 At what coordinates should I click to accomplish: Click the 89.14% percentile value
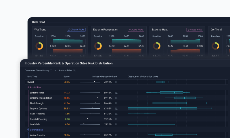[108, 98]
